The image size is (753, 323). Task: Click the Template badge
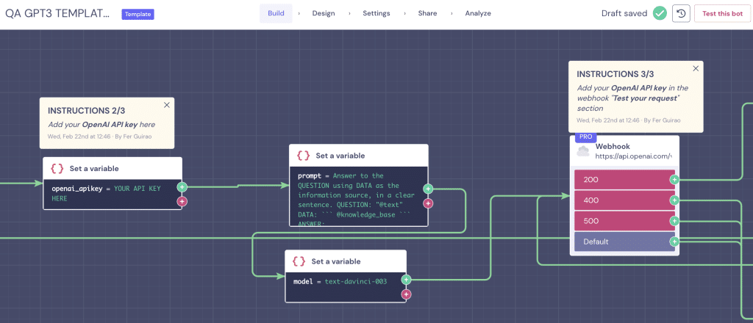click(x=138, y=14)
